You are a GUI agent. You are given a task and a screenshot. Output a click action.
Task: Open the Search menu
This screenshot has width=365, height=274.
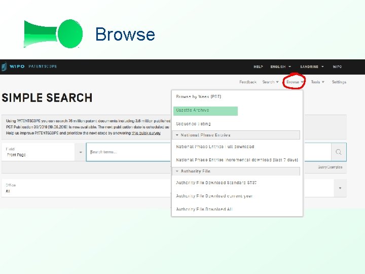pyautogui.click(x=270, y=82)
